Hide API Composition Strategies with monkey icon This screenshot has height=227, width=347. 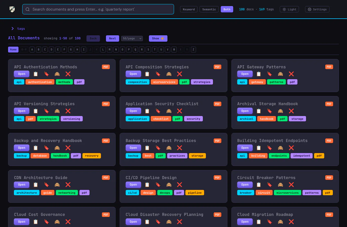click(x=169, y=74)
